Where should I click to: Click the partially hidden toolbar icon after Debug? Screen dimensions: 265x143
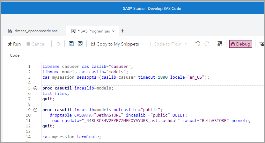261,44
